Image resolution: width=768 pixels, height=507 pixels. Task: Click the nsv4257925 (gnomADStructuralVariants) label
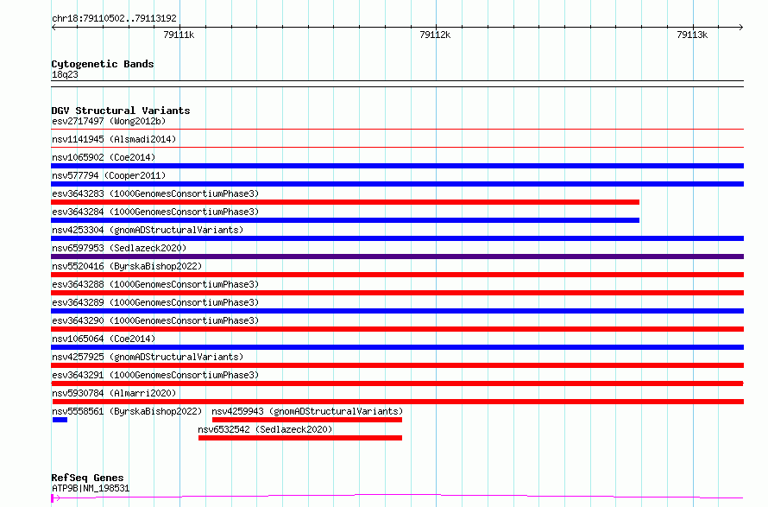point(148,357)
